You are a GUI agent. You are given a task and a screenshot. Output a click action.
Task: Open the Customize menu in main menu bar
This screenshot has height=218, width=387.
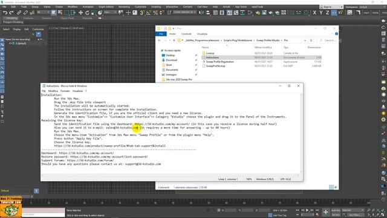(x=140, y=7)
